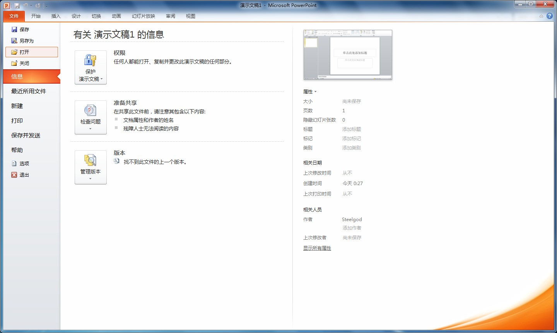Switch to the Insert (插入) ribbon tab
Viewport: 557px width, 333px height.
point(56,16)
